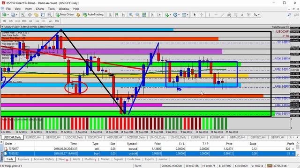Image resolution: width=300 pixels, height=168 pixels.
Task: Switch timeframe to W1
Action: coord(51,21)
